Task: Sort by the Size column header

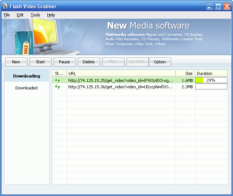Action: [185, 73]
